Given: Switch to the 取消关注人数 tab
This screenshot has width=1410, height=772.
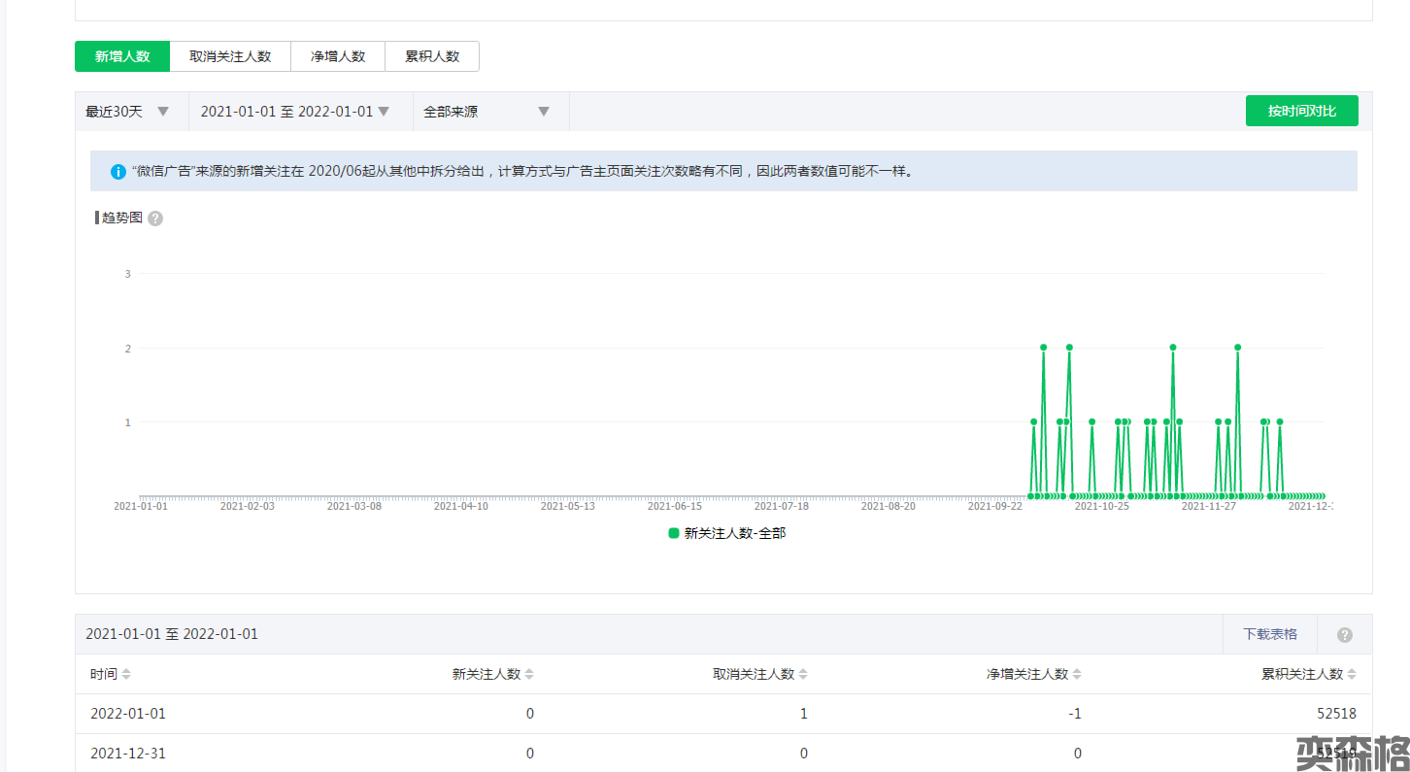Looking at the screenshot, I should [230, 56].
